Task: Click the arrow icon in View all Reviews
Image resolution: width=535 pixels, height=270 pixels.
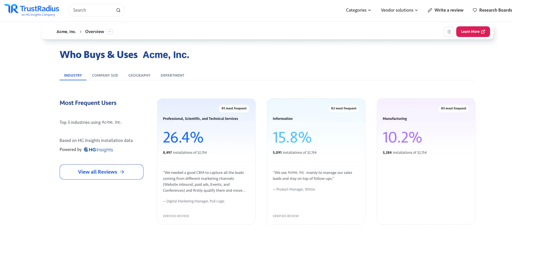Action: click(x=122, y=172)
